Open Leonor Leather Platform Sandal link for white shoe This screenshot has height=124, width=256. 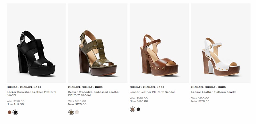coord(214,92)
